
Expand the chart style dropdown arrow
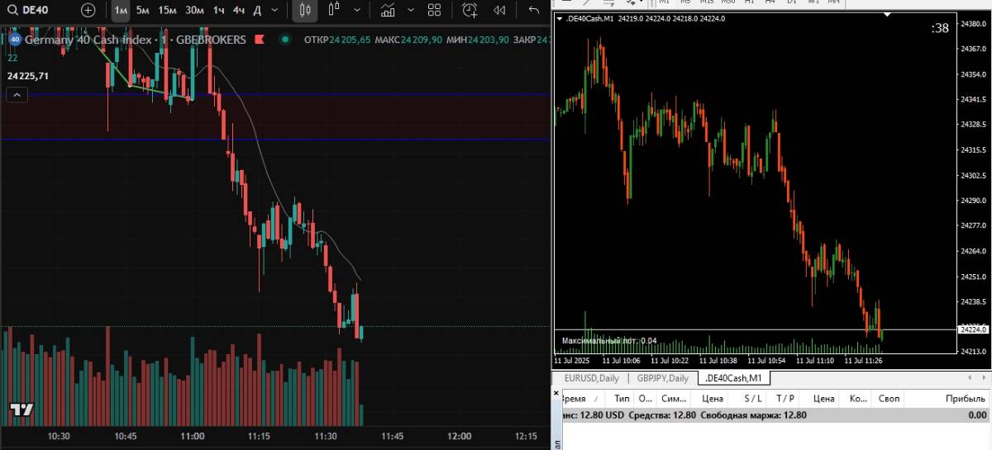[357, 10]
